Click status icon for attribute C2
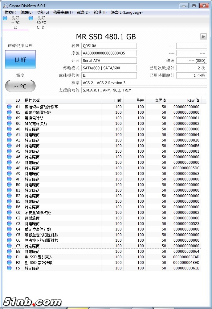The height and width of the screenshot is (309, 212). coord(9,218)
